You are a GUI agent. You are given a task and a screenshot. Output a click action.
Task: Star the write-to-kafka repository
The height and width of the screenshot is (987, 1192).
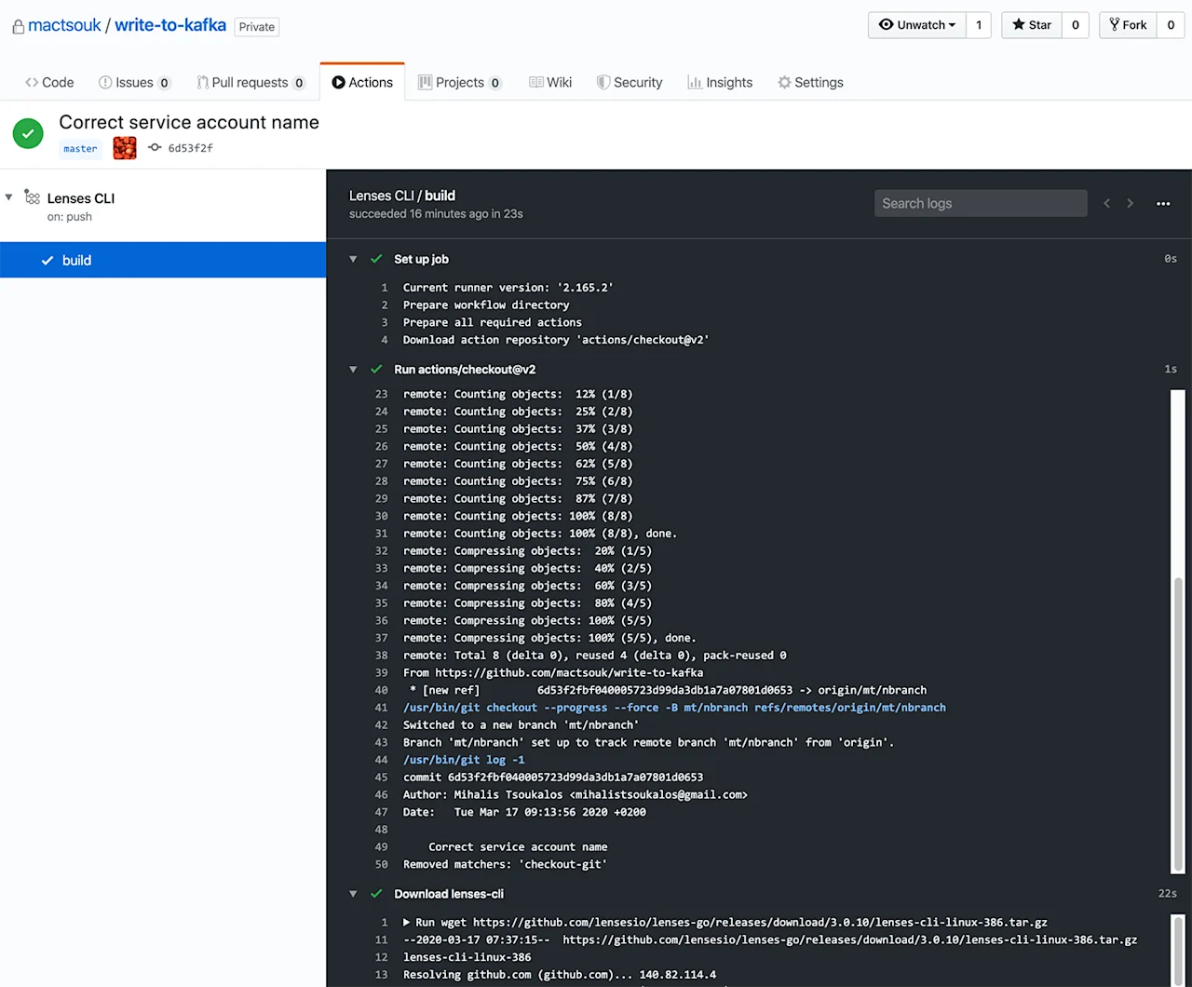(1032, 25)
